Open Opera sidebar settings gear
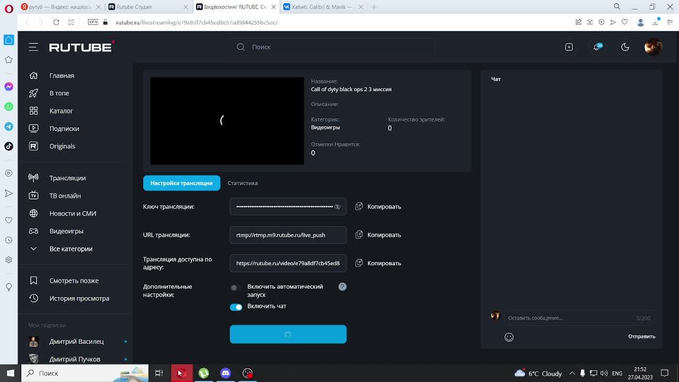The width and height of the screenshot is (679, 382). [8, 260]
